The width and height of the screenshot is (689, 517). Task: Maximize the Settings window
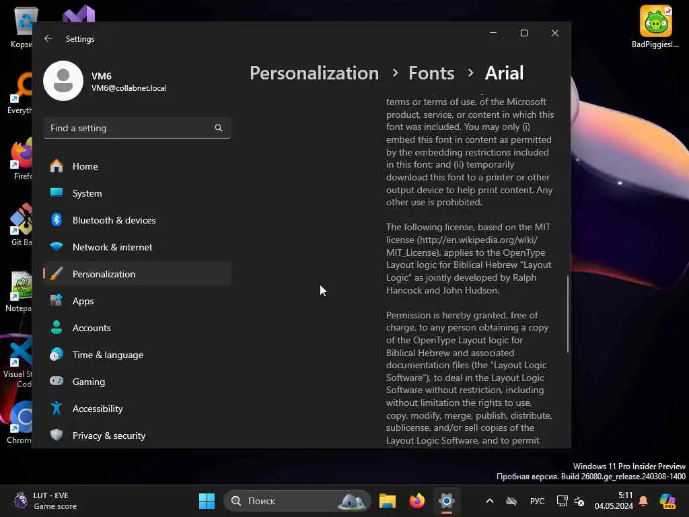pos(523,33)
